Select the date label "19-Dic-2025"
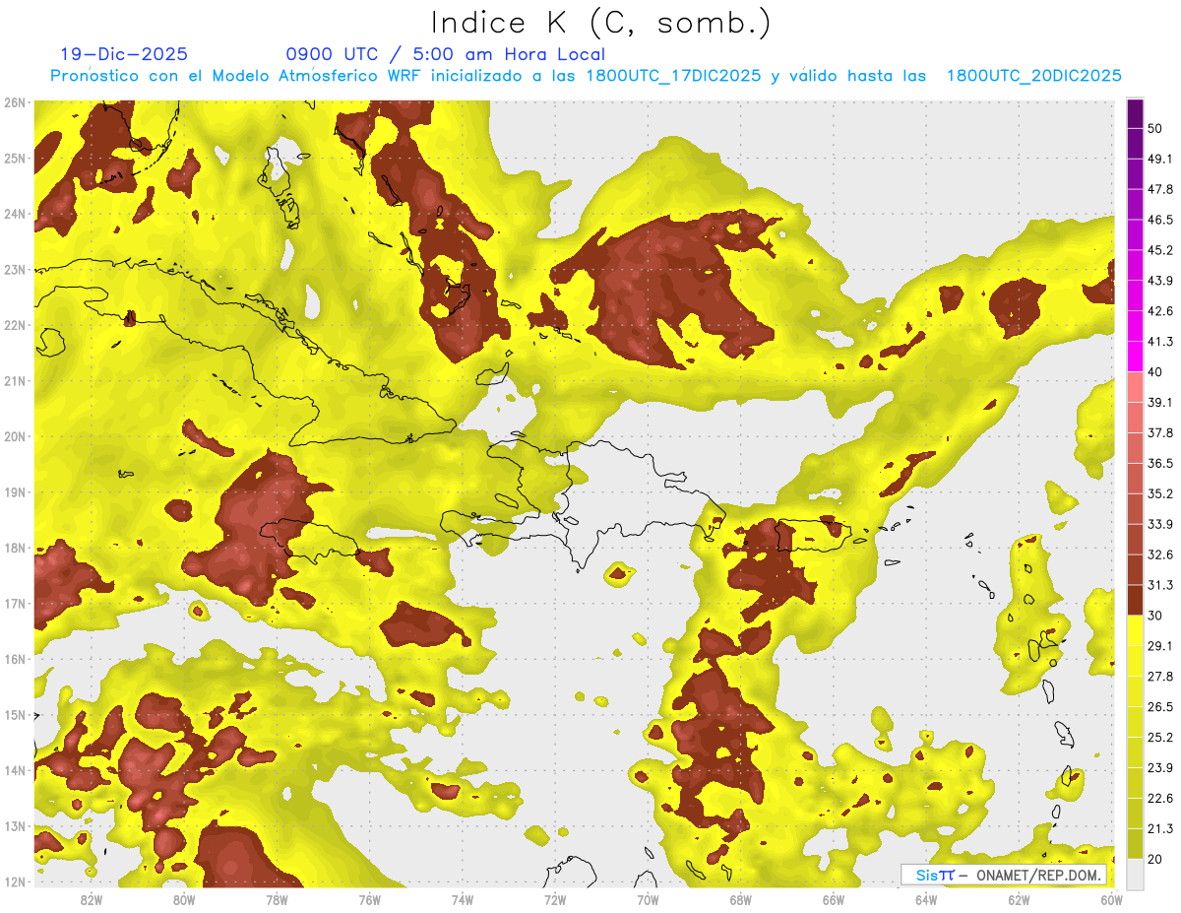Viewport: 1181px width, 913px height. pyautogui.click(x=124, y=54)
